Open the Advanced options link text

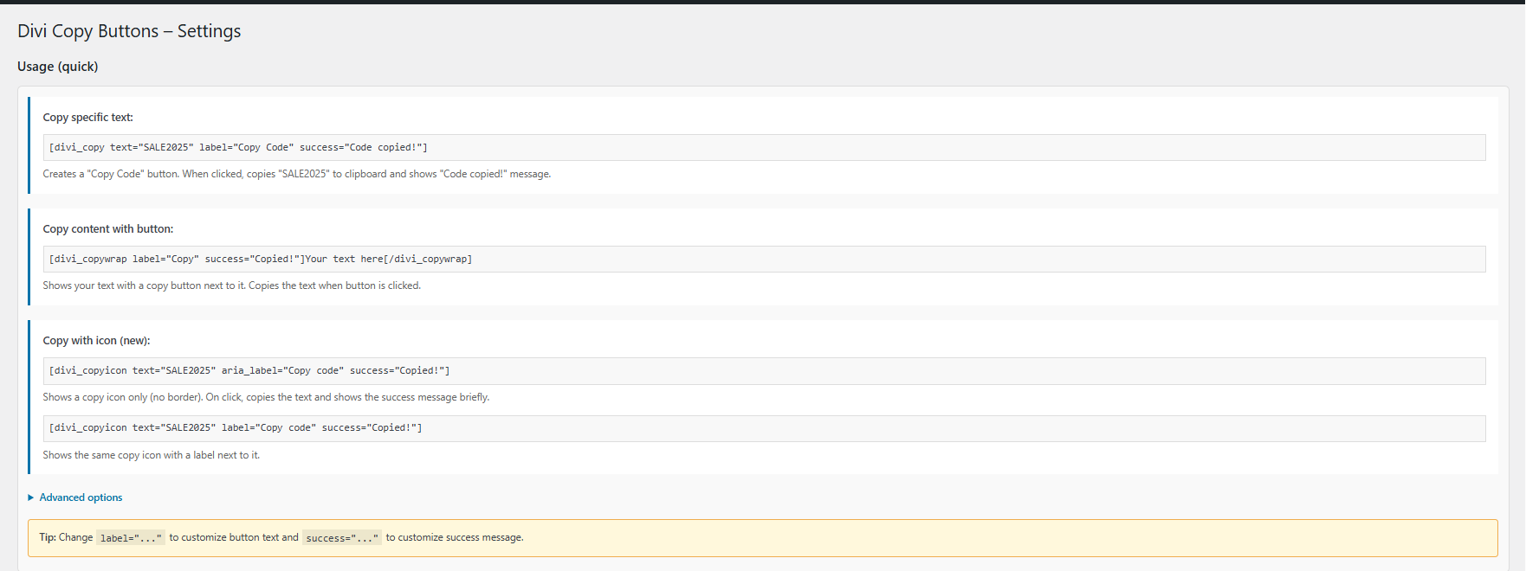tap(81, 497)
